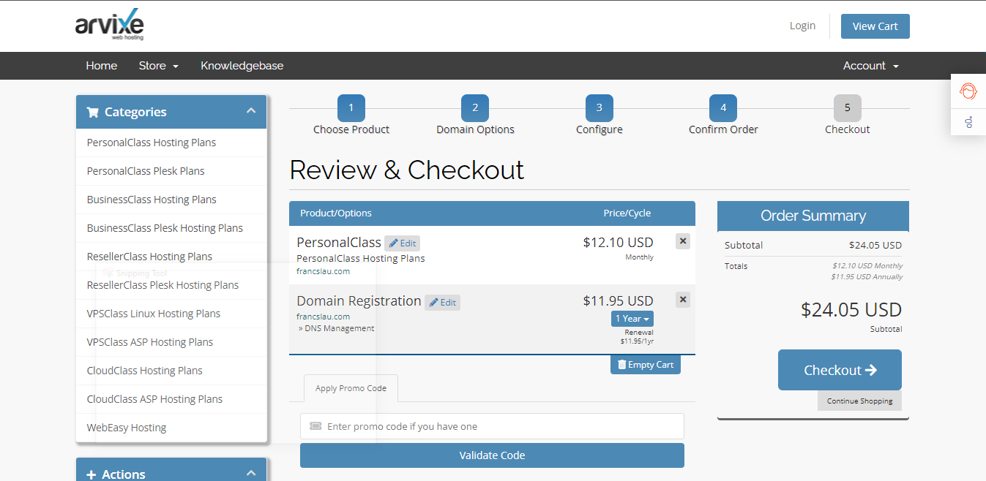Image resolution: width=986 pixels, height=481 pixels.
Task: Open BusinessClass Hosting Plans category
Action: 171,200
